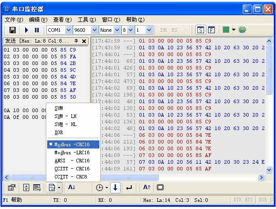The image size is (276, 209).
Task: Click the save (floppy disk) toolbar icon
Action: coord(13,30)
